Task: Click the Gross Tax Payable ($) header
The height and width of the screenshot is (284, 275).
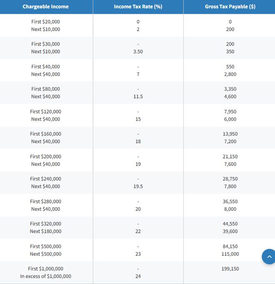Action: click(230, 7)
